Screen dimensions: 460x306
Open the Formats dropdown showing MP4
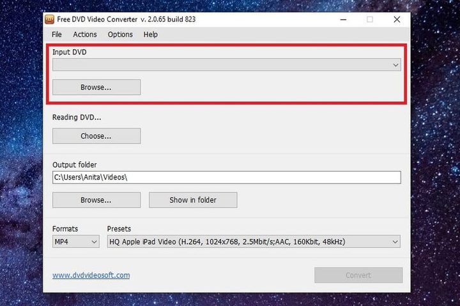tap(75, 242)
